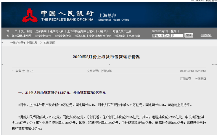
Task: Go to 区域金融运行 section
Action: 43,36
